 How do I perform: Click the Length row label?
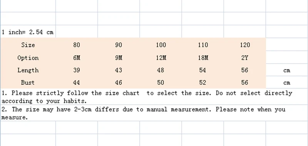pyautogui.click(x=28, y=70)
